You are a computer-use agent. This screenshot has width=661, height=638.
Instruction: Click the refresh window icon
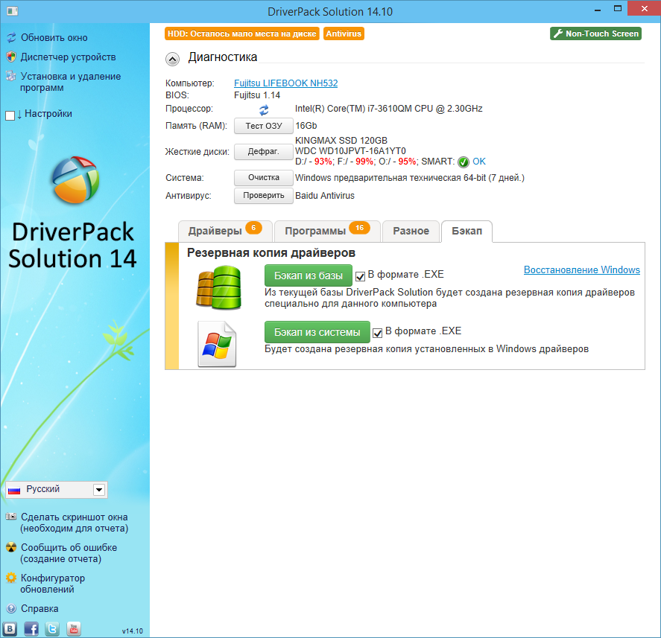[x=10, y=37]
